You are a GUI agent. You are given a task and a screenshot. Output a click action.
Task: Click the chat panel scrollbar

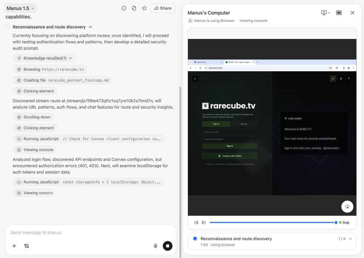[180, 172]
